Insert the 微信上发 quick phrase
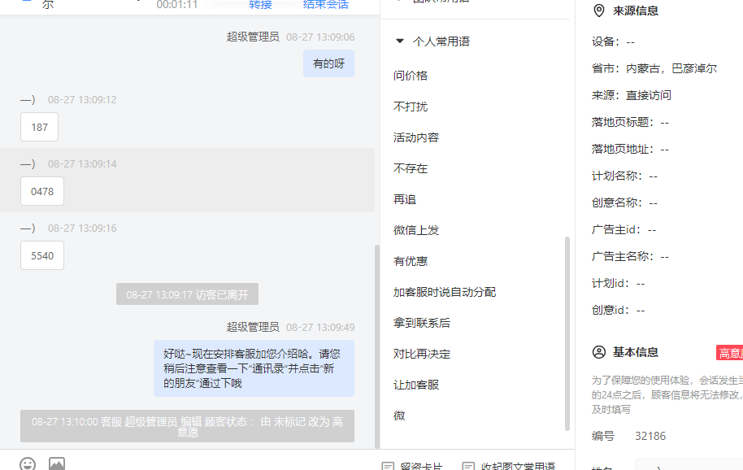 (416, 230)
